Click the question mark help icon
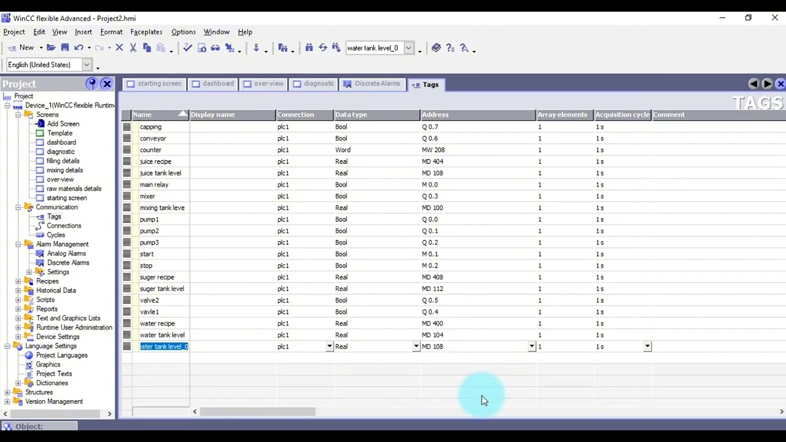Screen dimensions: 786x442 click(450, 47)
